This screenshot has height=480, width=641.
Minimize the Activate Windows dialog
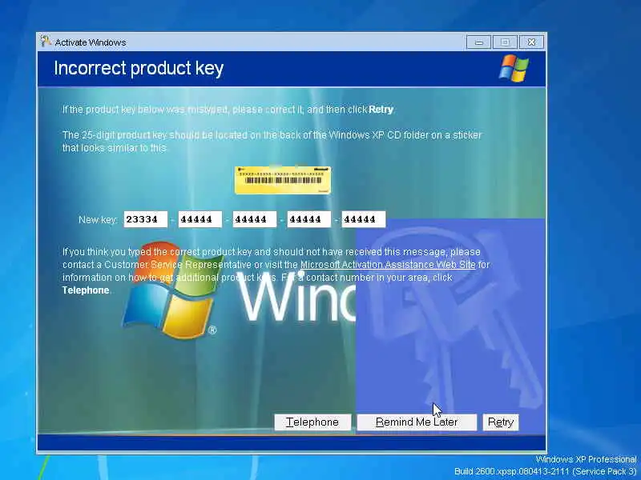click(x=478, y=42)
